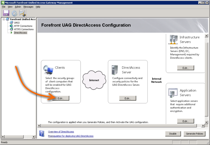Open Prerequisites for deploying UAG DirectAccess link
This screenshot has height=145, width=210.
pos(71,136)
